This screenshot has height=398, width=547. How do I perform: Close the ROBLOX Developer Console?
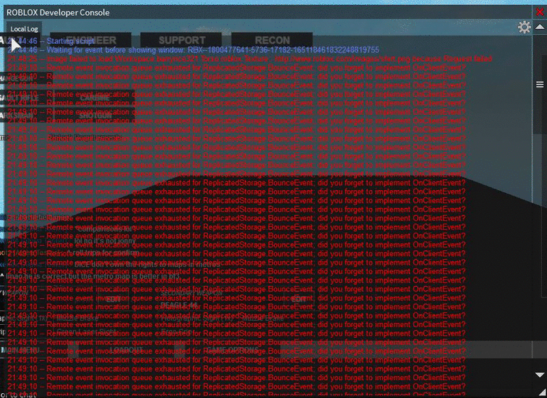[539, 12]
